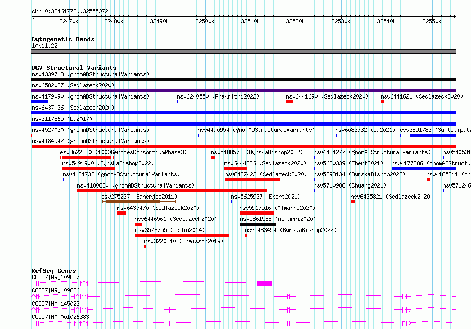Open nsv5710986 (Chuang2021) label
Screen dimensions: 471x329
[350, 185]
